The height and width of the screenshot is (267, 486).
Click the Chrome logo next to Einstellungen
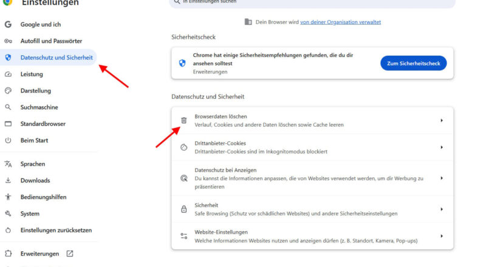coord(8,2)
